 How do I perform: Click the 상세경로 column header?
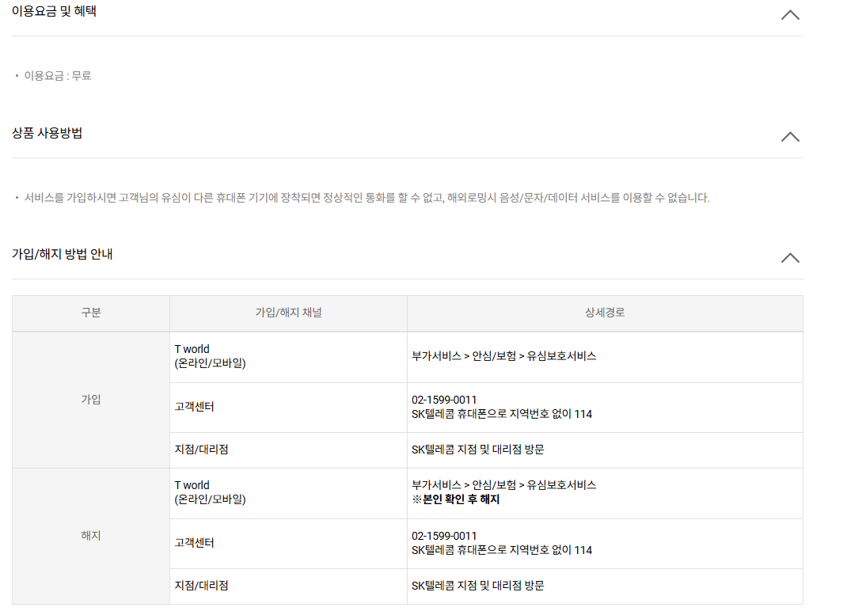[605, 313]
